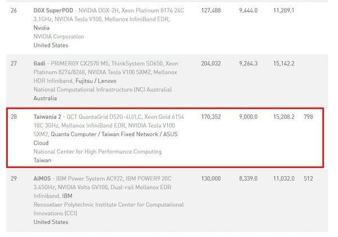Select the 170,352 cores value
Viewport: 338px width, 237px height.
[211, 117]
